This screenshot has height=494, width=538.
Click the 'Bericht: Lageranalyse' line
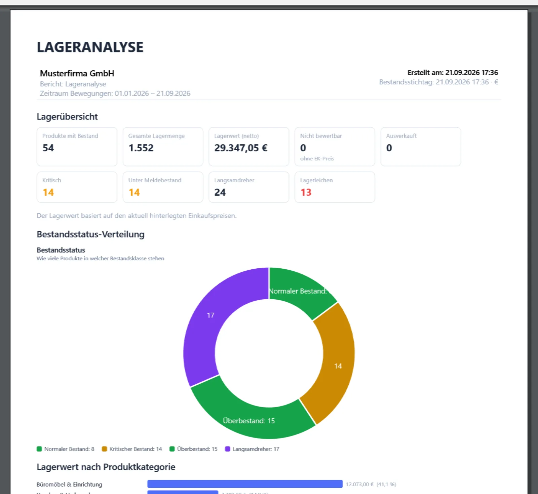tap(73, 84)
